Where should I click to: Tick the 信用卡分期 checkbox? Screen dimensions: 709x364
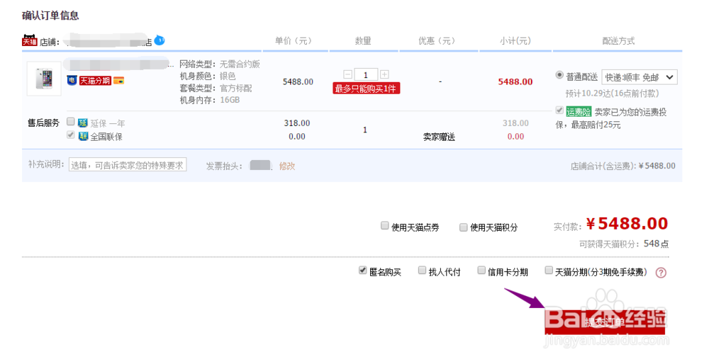(481, 271)
